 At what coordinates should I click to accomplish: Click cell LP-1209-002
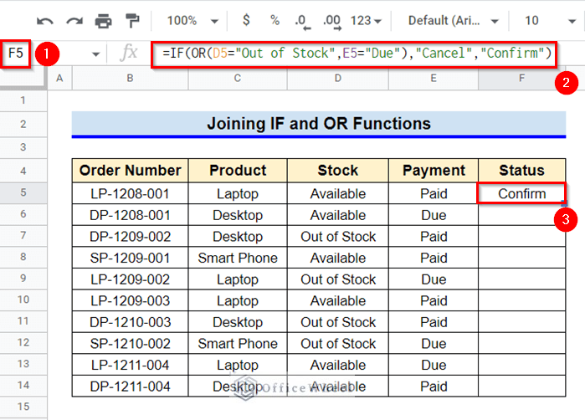click(x=131, y=279)
